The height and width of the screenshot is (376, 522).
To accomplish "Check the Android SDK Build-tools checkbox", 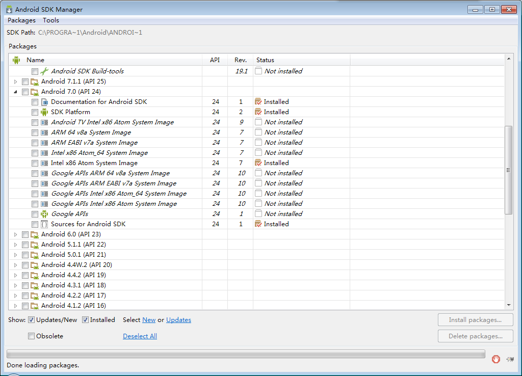I will [35, 71].
